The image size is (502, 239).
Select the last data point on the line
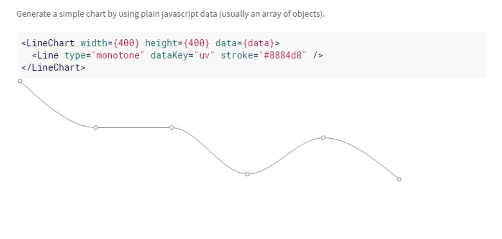pos(399,179)
